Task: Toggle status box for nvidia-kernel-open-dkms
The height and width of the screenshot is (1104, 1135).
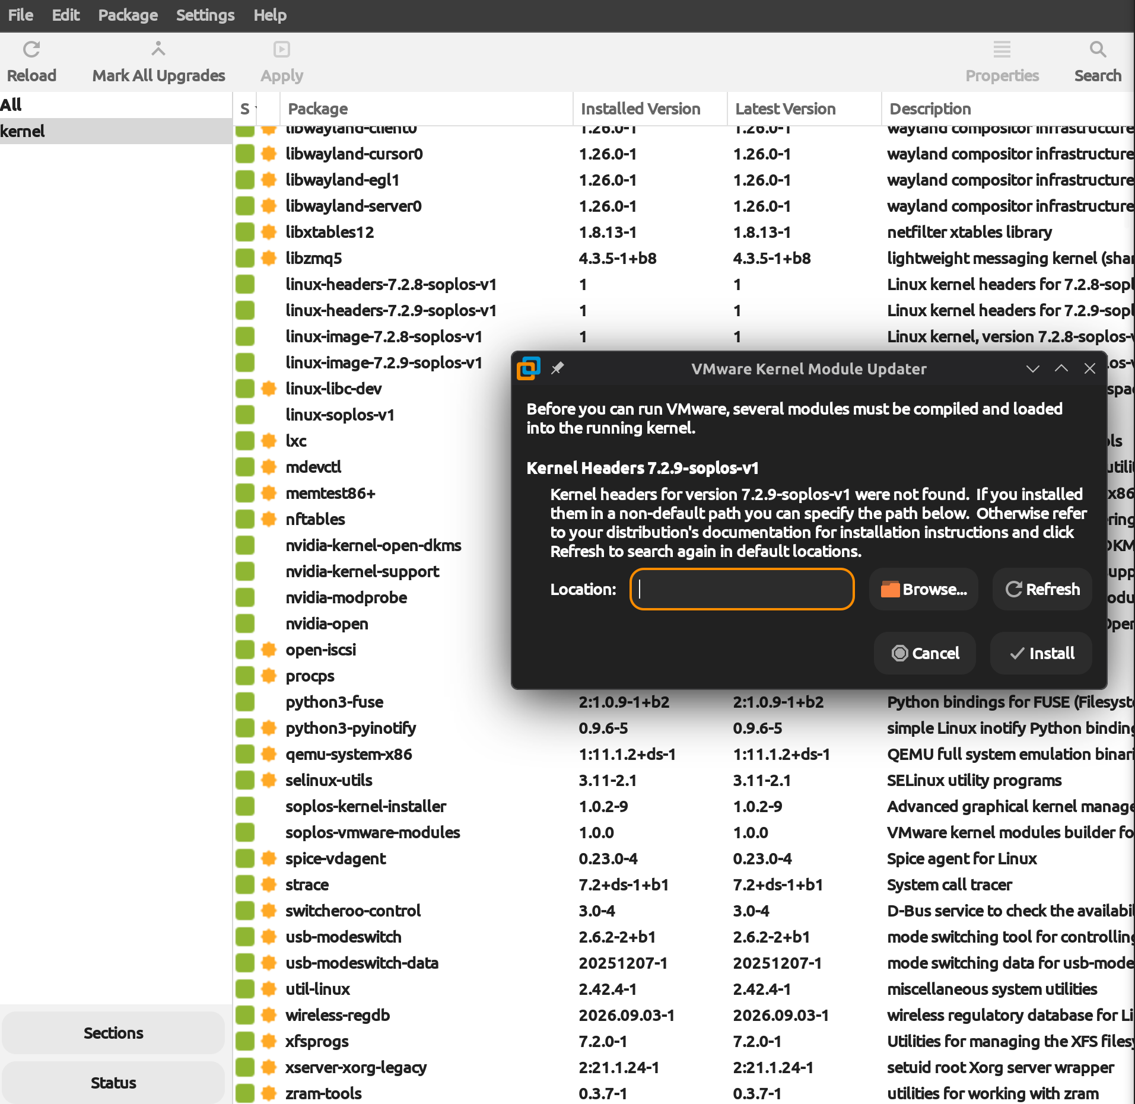Action: click(245, 545)
